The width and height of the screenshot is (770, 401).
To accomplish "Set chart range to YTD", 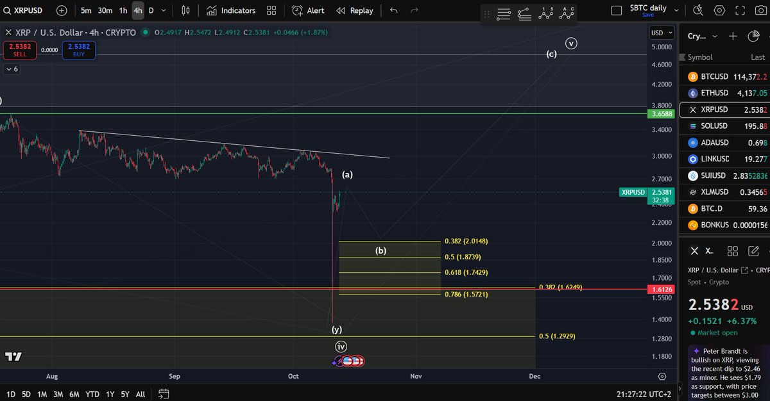I will coord(92,394).
